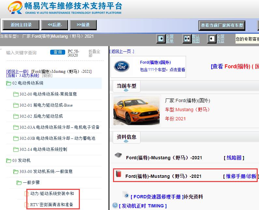This screenshot has height=210, width=259.
Task: Click the page icon of 动力/驱动系统安装中和
Action: [26, 194]
